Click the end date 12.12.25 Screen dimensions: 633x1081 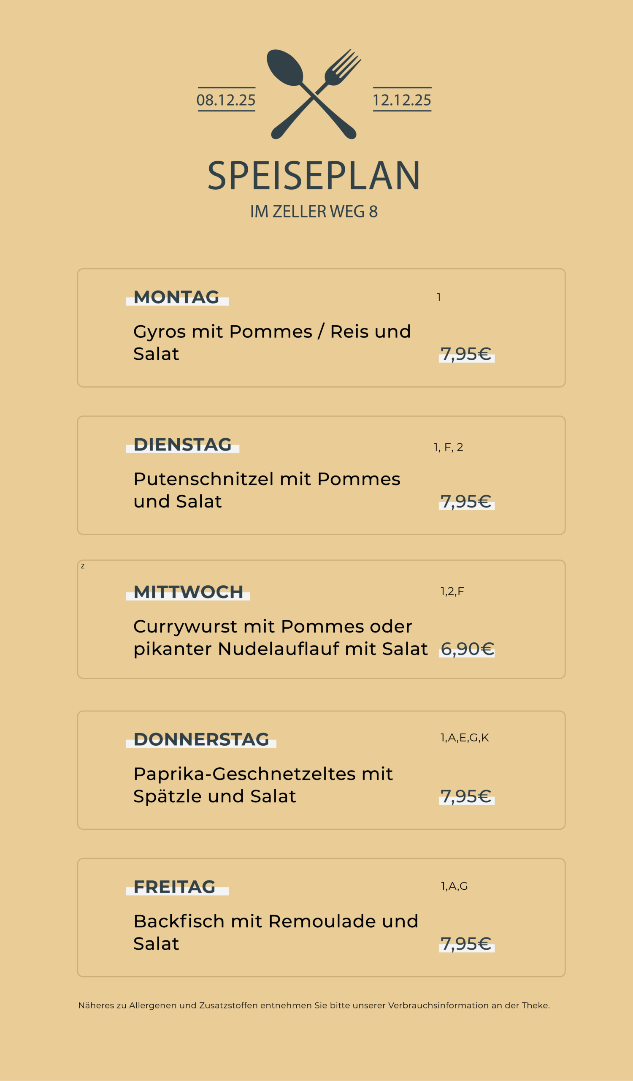[402, 100]
